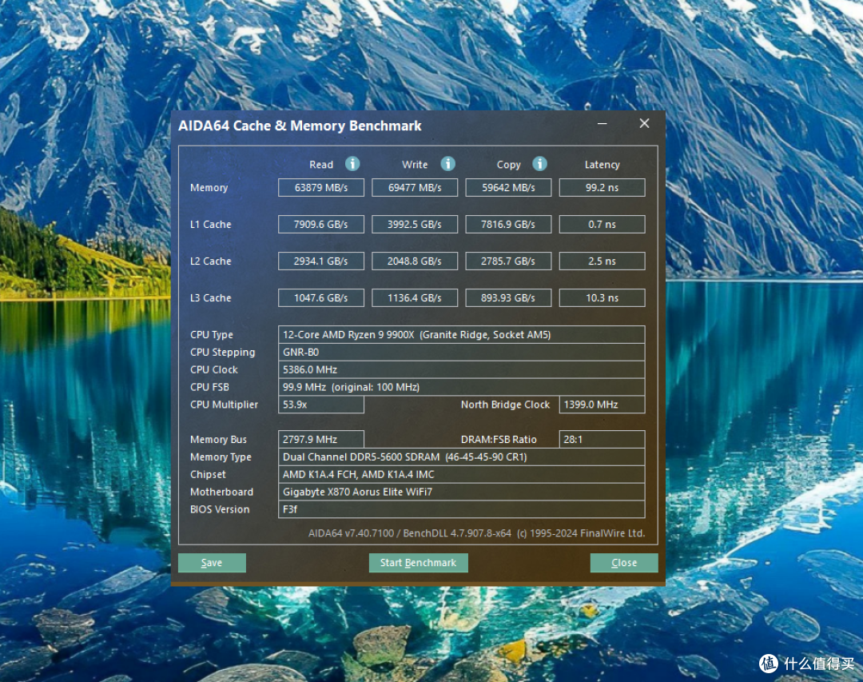
Task: Select Memory Latency value 99.2 ns
Action: pos(603,187)
